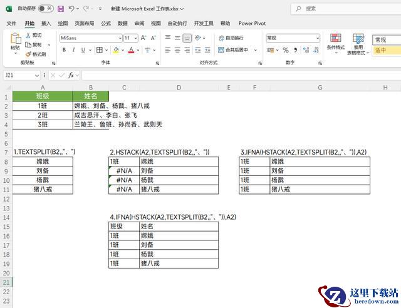The height and width of the screenshot is (308, 401).
Task: Open Customize Quick Access Toolbar arrow
Action: pyautogui.click(x=100, y=9)
